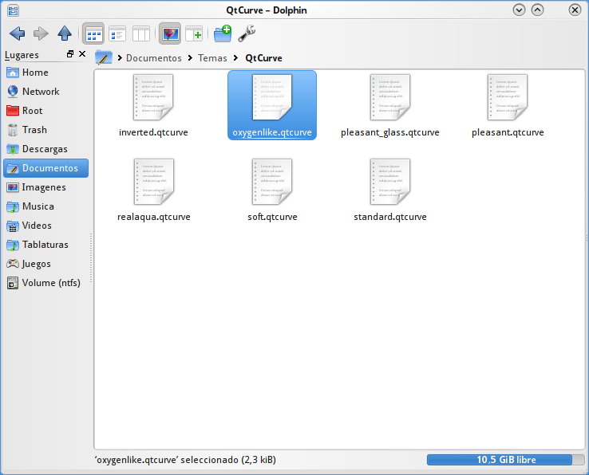
Task: Open window menu icon in title bar
Action: click(13, 10)
